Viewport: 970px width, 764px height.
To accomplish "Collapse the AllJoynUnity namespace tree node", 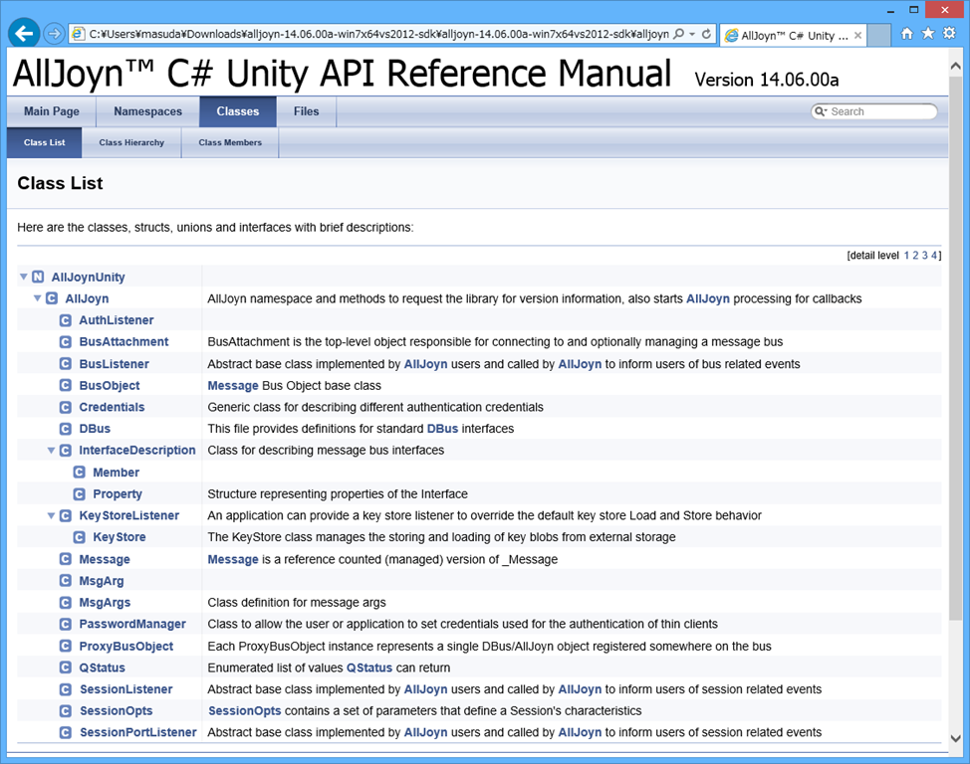I will click(24, 277).
